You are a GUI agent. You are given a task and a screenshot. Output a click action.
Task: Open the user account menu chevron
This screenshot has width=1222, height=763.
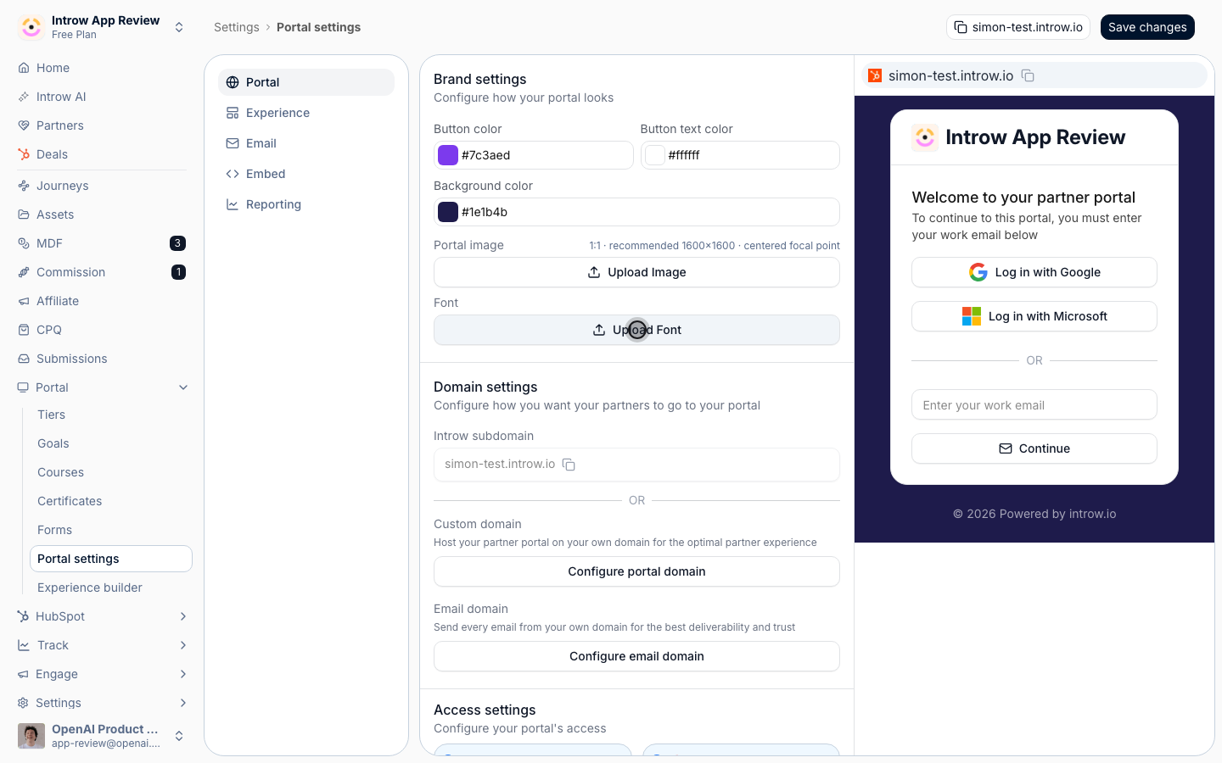pyautogui.click(x=179, y=736)
